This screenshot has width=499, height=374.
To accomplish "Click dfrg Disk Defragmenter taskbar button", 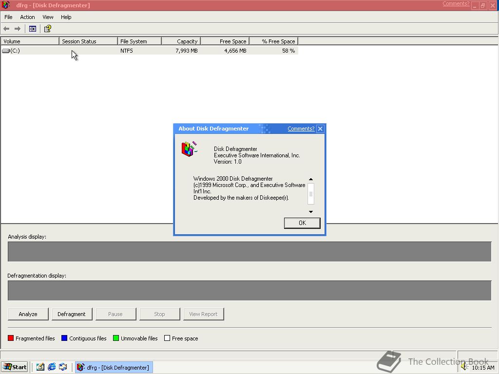I will point(114,367).
